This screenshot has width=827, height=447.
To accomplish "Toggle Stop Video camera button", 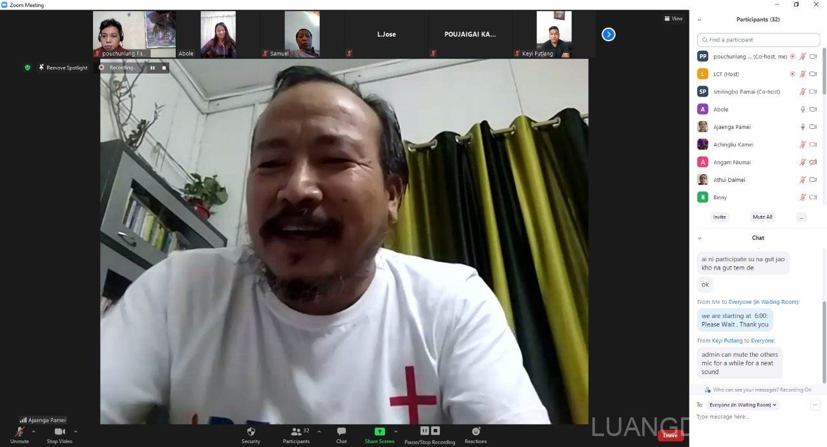I will 59,432.
